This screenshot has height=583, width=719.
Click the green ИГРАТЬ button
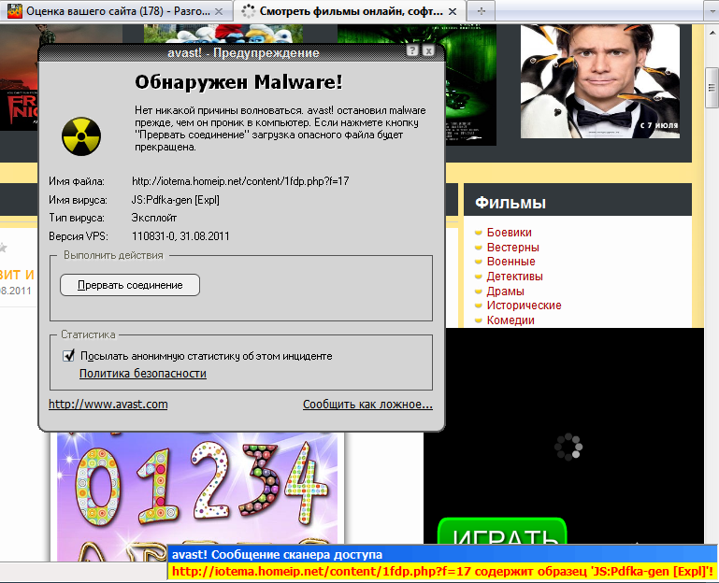(x=503, y=532)
